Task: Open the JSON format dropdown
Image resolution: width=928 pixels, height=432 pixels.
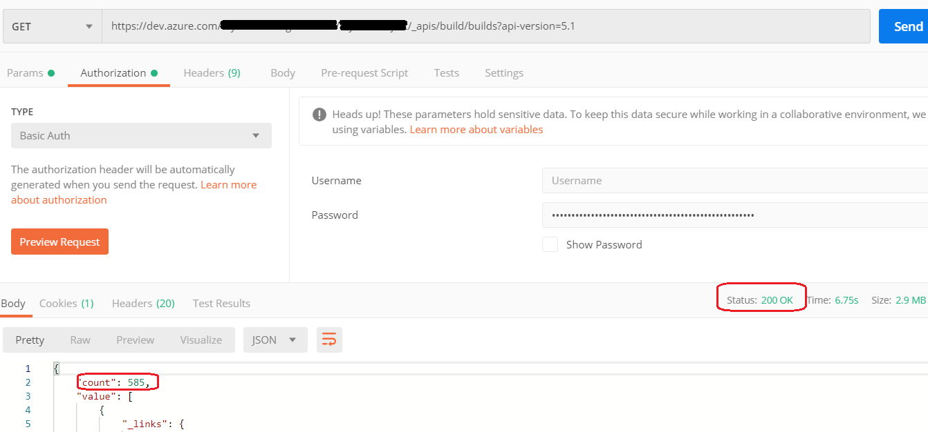Action: (275, 340)
